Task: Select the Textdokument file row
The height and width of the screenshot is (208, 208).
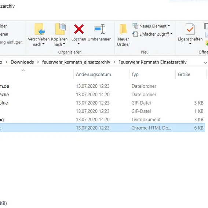Action: pyautogui.click(x=102, y=120)
